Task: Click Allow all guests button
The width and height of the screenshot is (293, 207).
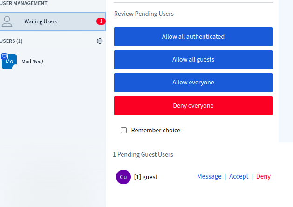Action: 193,60
